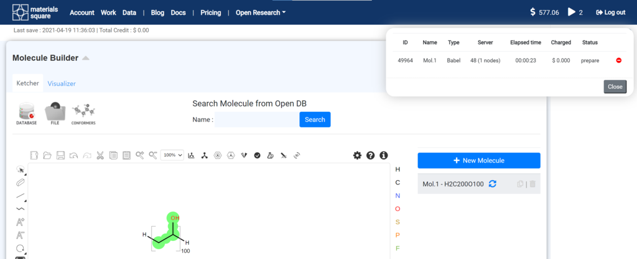
Task: Zoom in on the canvas
Action: (x=140, y=155)
